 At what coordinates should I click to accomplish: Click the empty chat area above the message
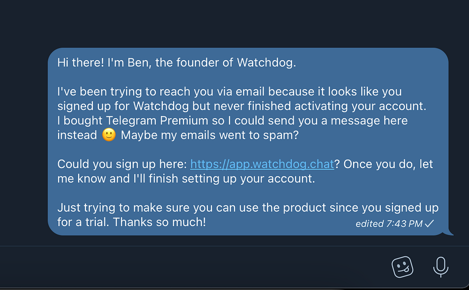[234, 23]
